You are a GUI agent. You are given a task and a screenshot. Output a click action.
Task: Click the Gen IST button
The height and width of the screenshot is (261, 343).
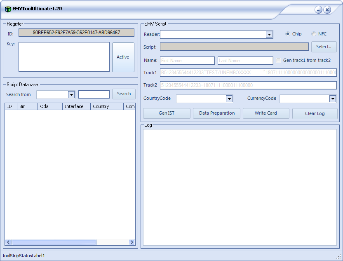click(167, 113)
